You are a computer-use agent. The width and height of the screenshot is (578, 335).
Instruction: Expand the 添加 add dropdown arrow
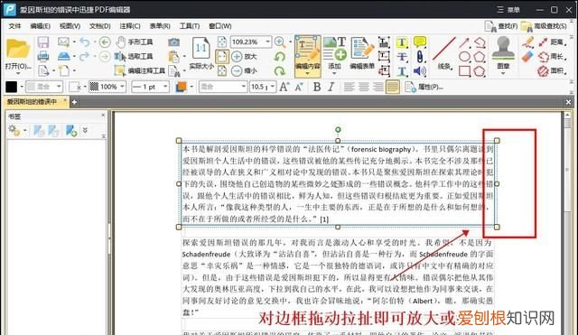point(334,73)
